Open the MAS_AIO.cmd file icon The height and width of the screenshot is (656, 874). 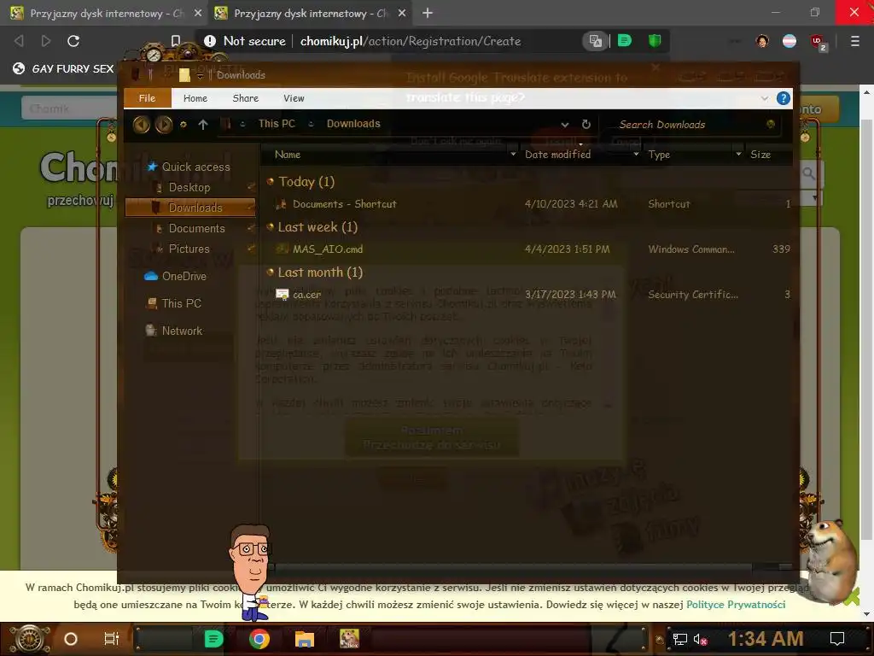point(282,249)
